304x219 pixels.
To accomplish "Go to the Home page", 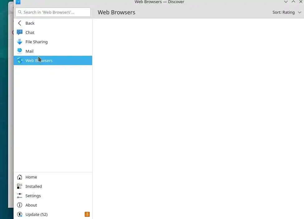I will pyautogui.click(x=53, y=177).
